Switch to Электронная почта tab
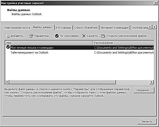 point(17,28)
